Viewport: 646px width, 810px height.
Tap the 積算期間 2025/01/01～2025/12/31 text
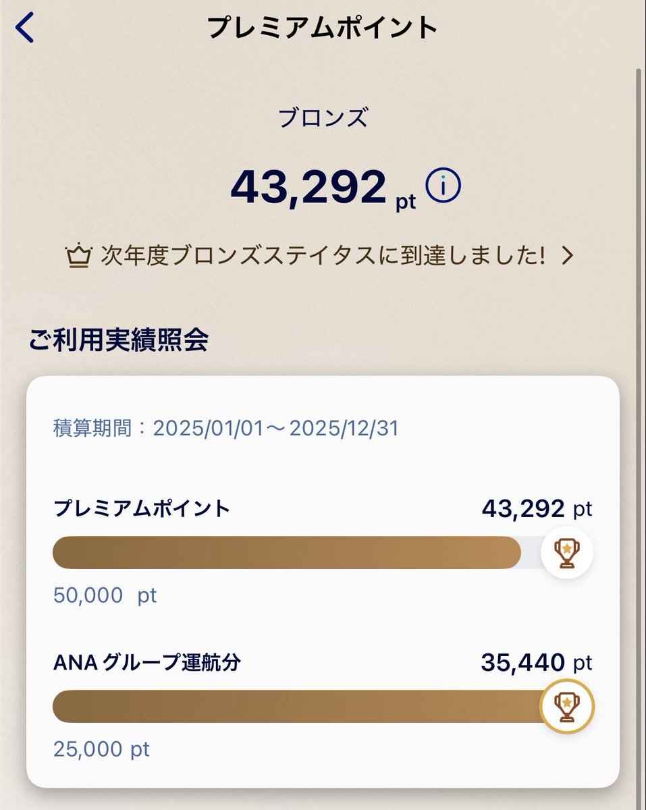pos(226,429)
